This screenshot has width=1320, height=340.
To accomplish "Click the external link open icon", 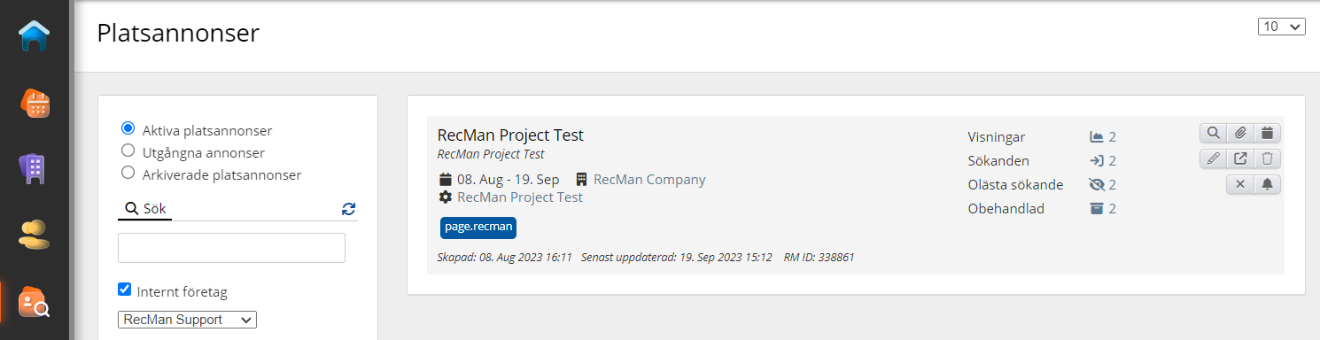I will (1240, 158).
